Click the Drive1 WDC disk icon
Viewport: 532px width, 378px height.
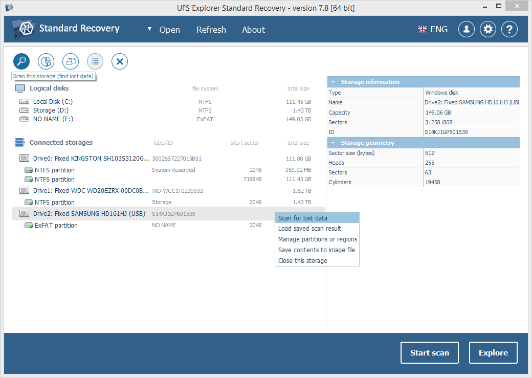tap(24, 190)
